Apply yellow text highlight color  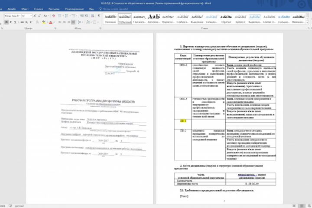tap(44, 22)
